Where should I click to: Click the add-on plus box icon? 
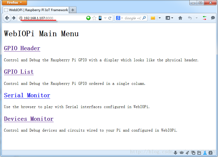[x=211, y=153]
